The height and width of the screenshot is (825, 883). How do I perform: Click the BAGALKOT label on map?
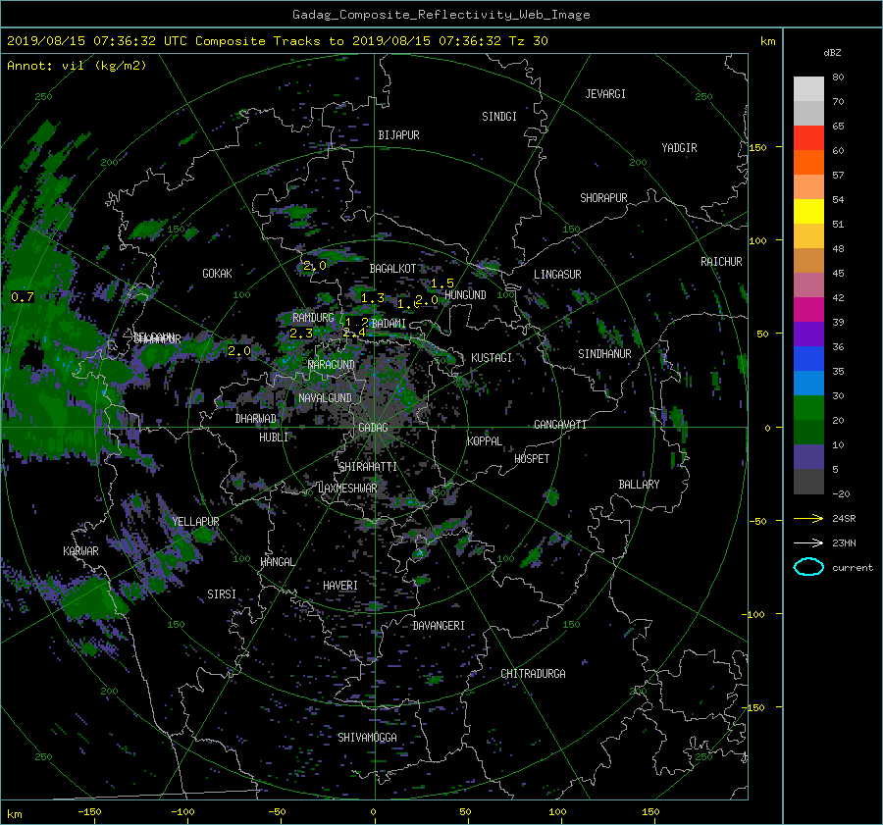coord(392,269)
